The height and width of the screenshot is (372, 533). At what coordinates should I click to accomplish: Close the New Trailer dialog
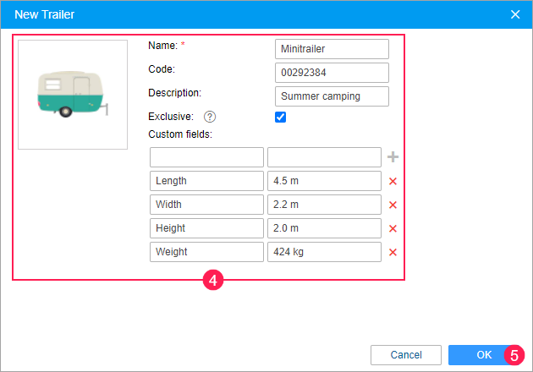pos(515,14)
